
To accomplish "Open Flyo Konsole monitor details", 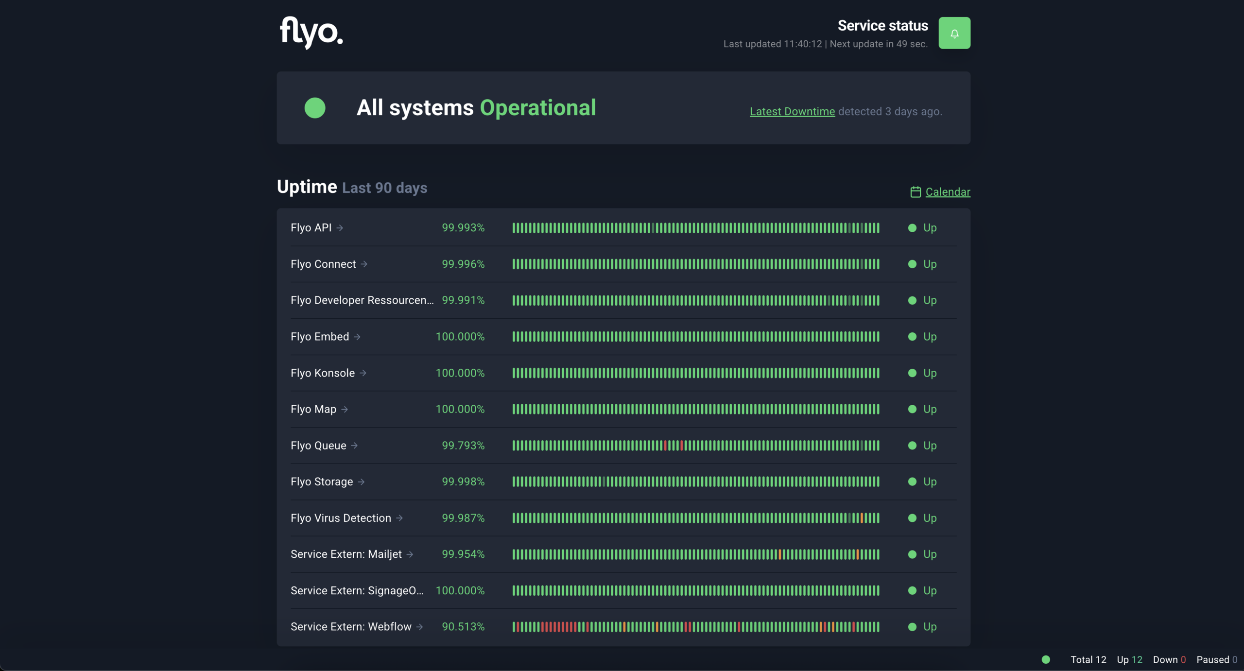I will 323,373.
